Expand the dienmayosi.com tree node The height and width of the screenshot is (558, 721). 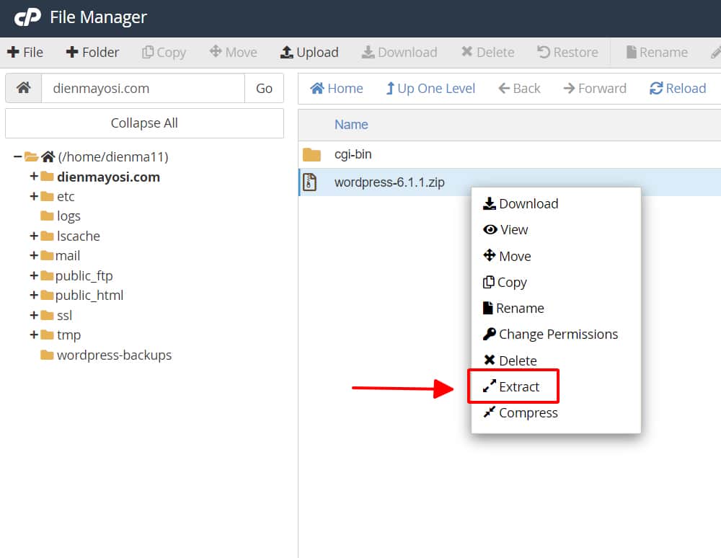coord(35,177)
